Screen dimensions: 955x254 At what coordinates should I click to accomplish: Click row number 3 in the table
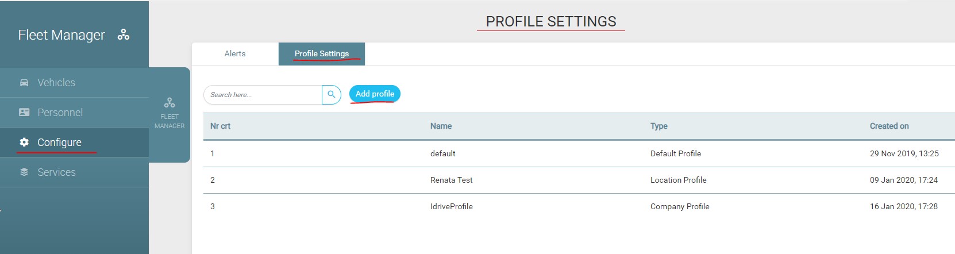213,206
